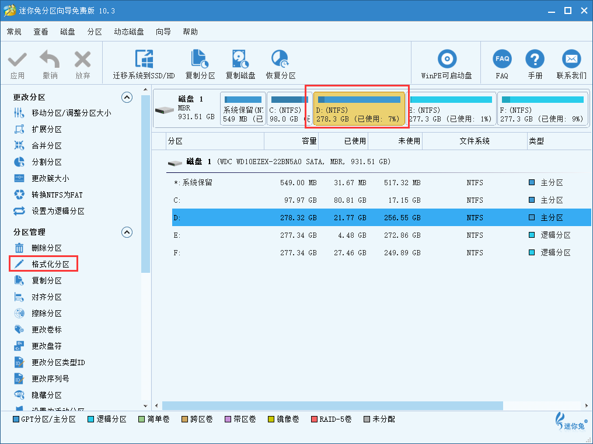This screenshot has height=444, width=593.
Task: Open 迁移系统到SSD/HD migration wizard
Action: pos(144,64)
